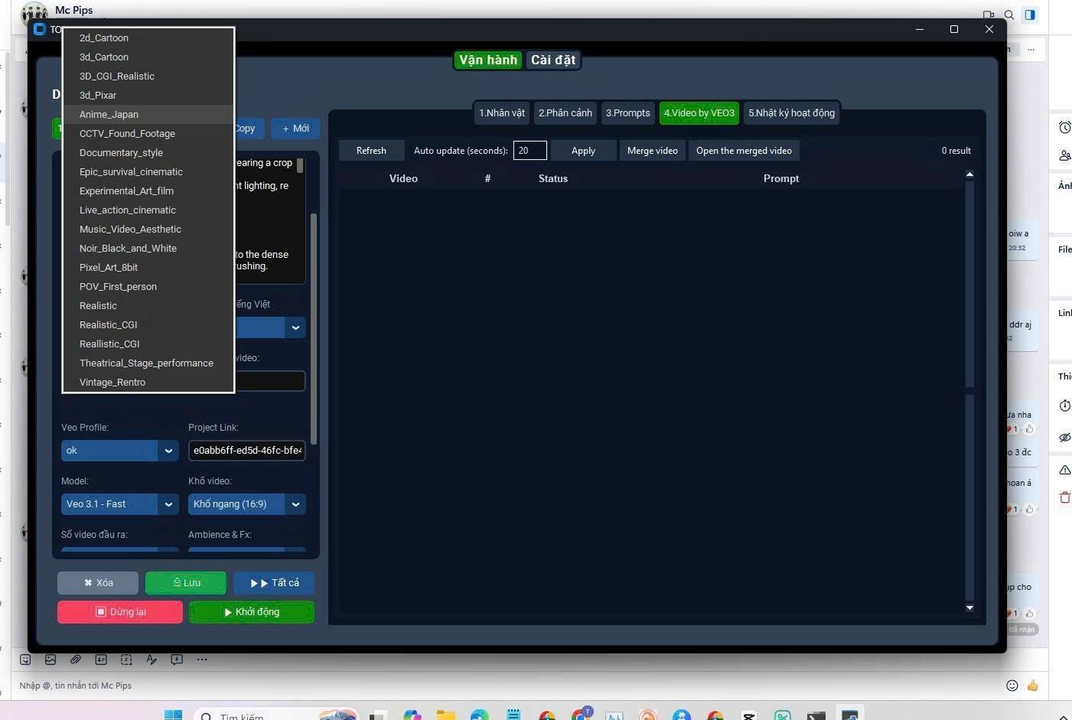This screenshot has height=720, width=1072.
Task: Open the Model dropdown showing Veo 3.1 - Fast
Action: pos(168,504)
